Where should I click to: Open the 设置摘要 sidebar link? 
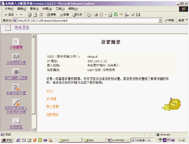tap(16, 47)
